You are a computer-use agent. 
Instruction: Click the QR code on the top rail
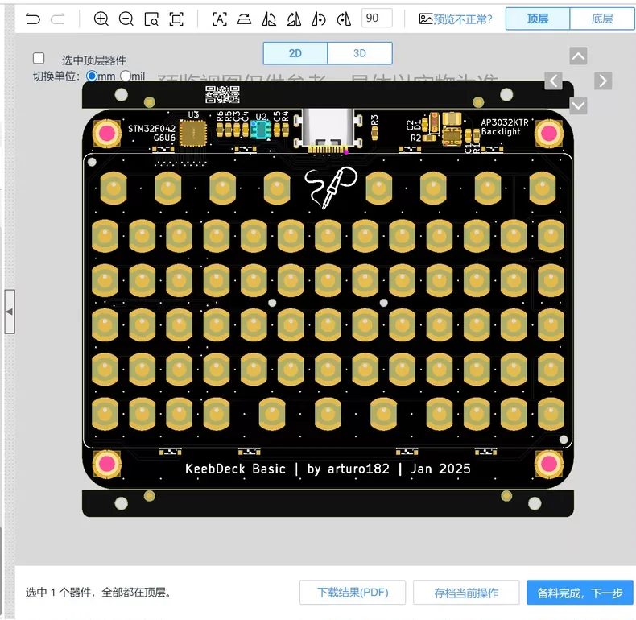222,94
